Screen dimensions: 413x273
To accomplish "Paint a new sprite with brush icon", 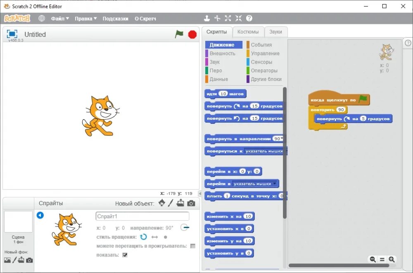I will coord(171,203).
